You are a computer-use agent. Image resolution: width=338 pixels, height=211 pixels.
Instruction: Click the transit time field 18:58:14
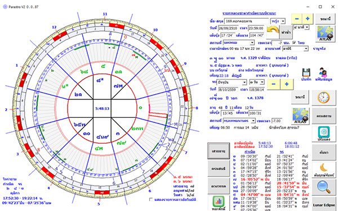pos(257,90)
